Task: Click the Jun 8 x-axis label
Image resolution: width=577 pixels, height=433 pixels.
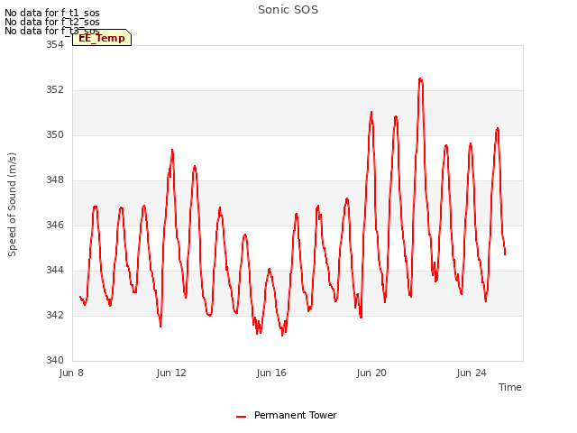Action: [x=71, y=373]
